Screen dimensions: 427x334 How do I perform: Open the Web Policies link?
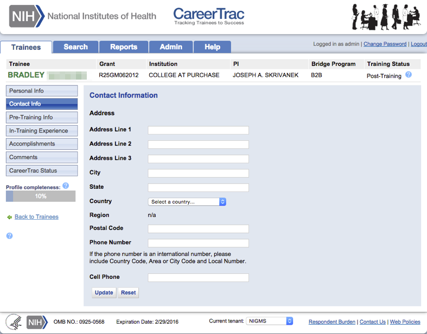(405, 322)
